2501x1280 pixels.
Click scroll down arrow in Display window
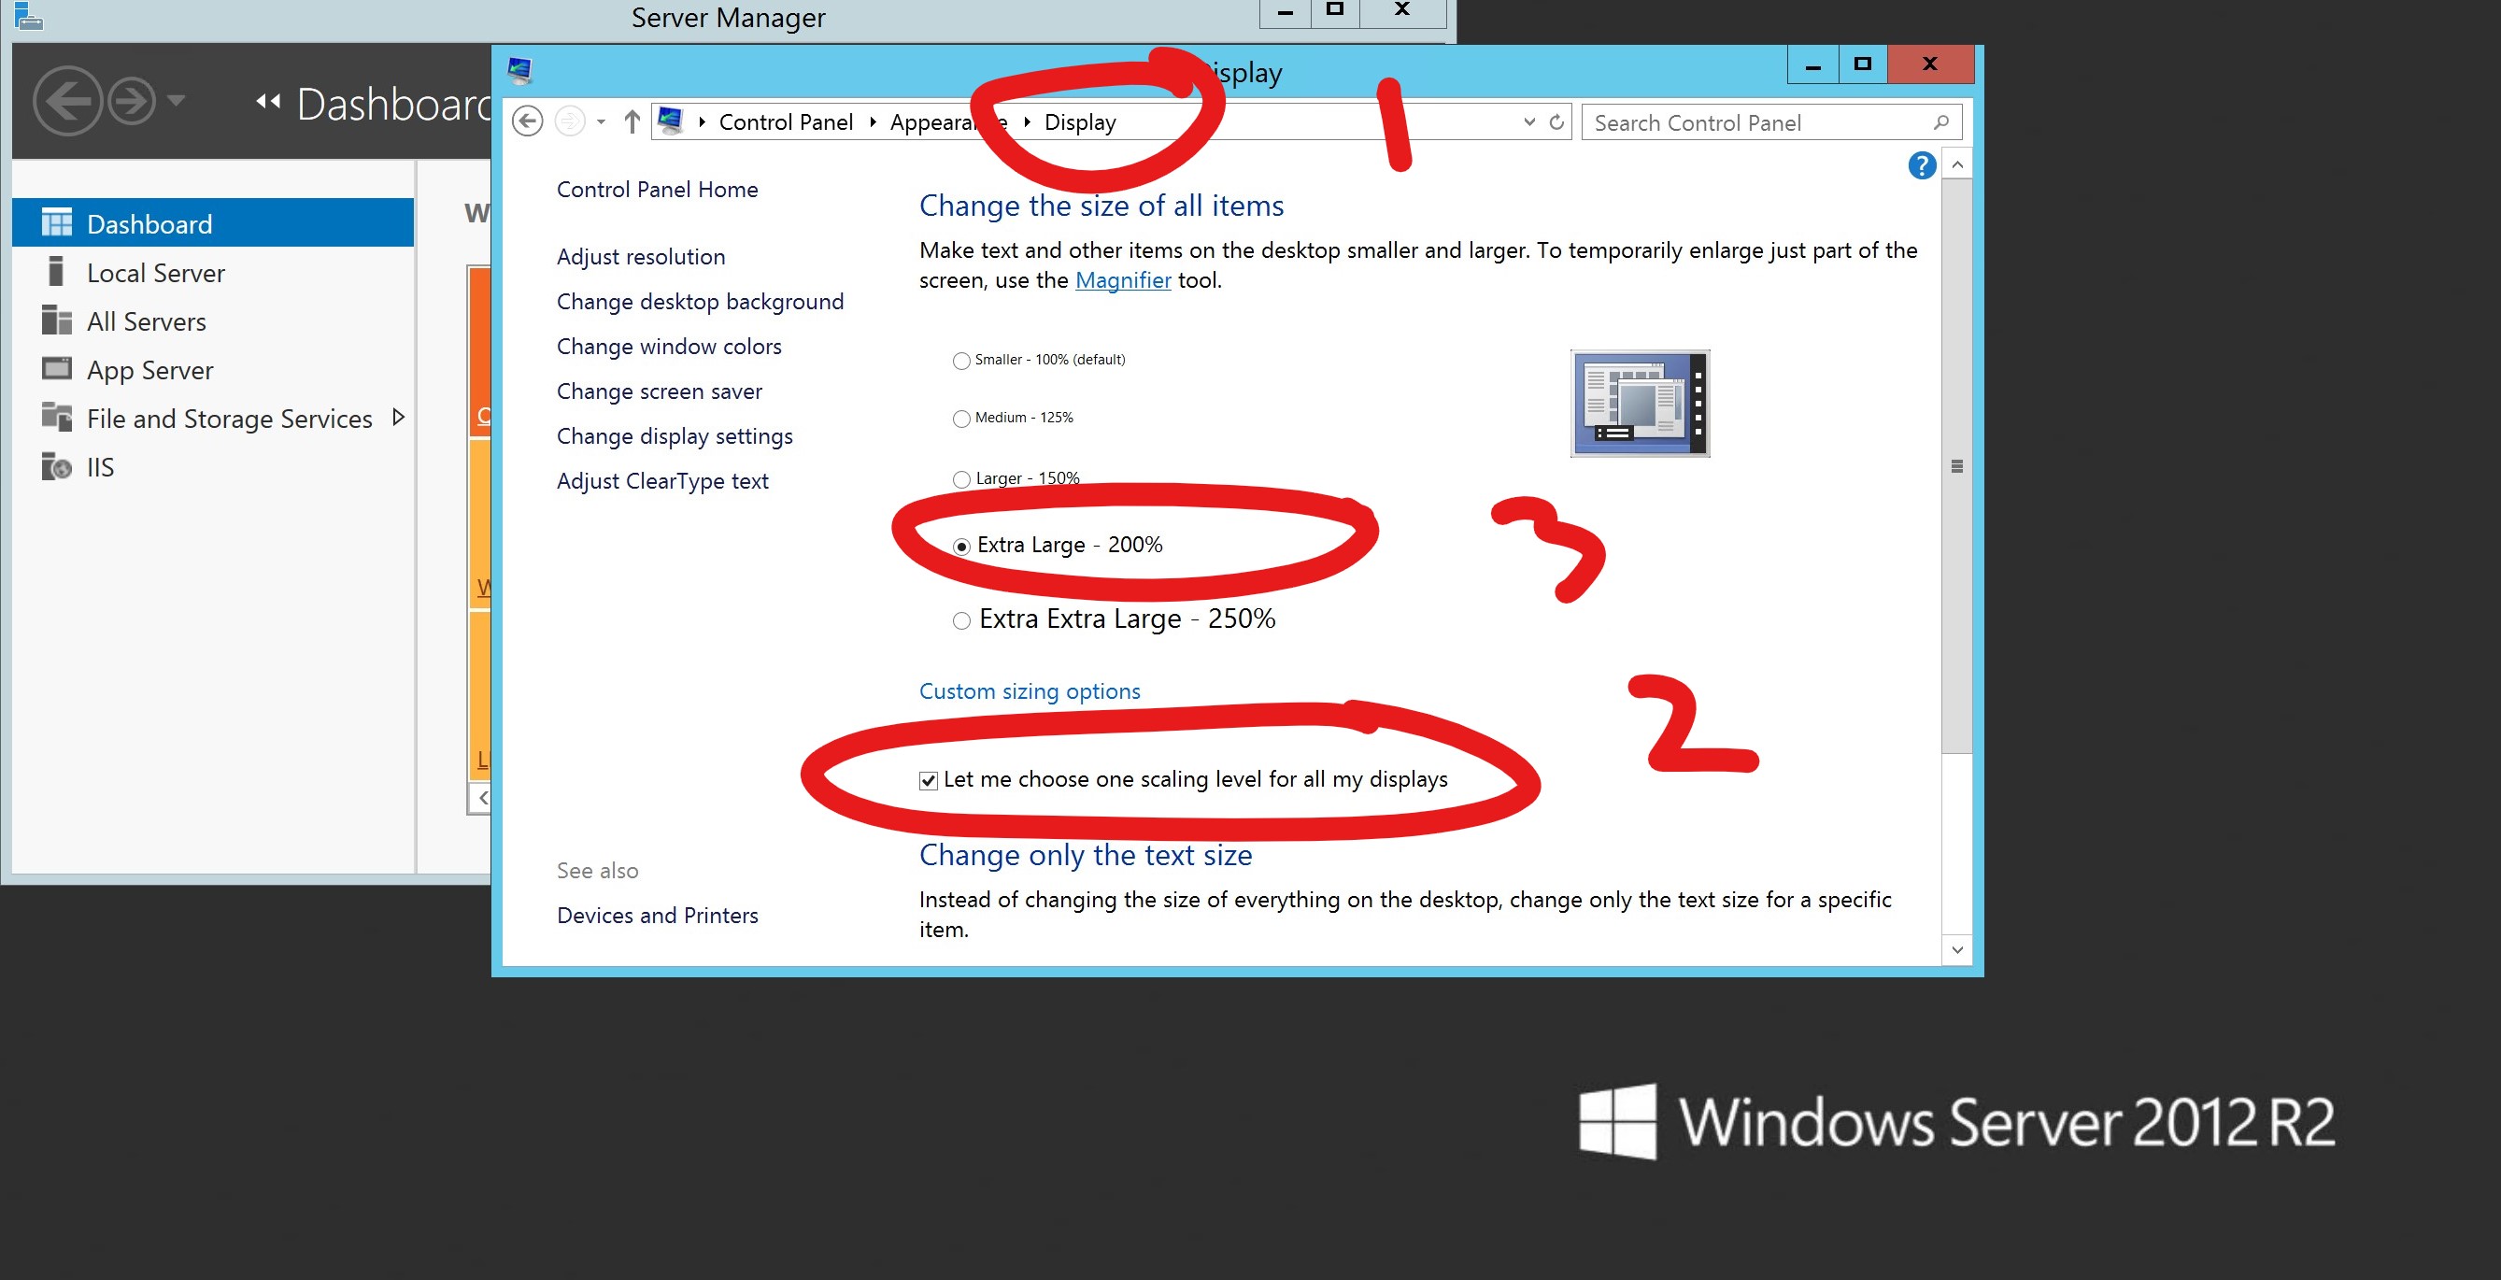tap(1957, 950)
